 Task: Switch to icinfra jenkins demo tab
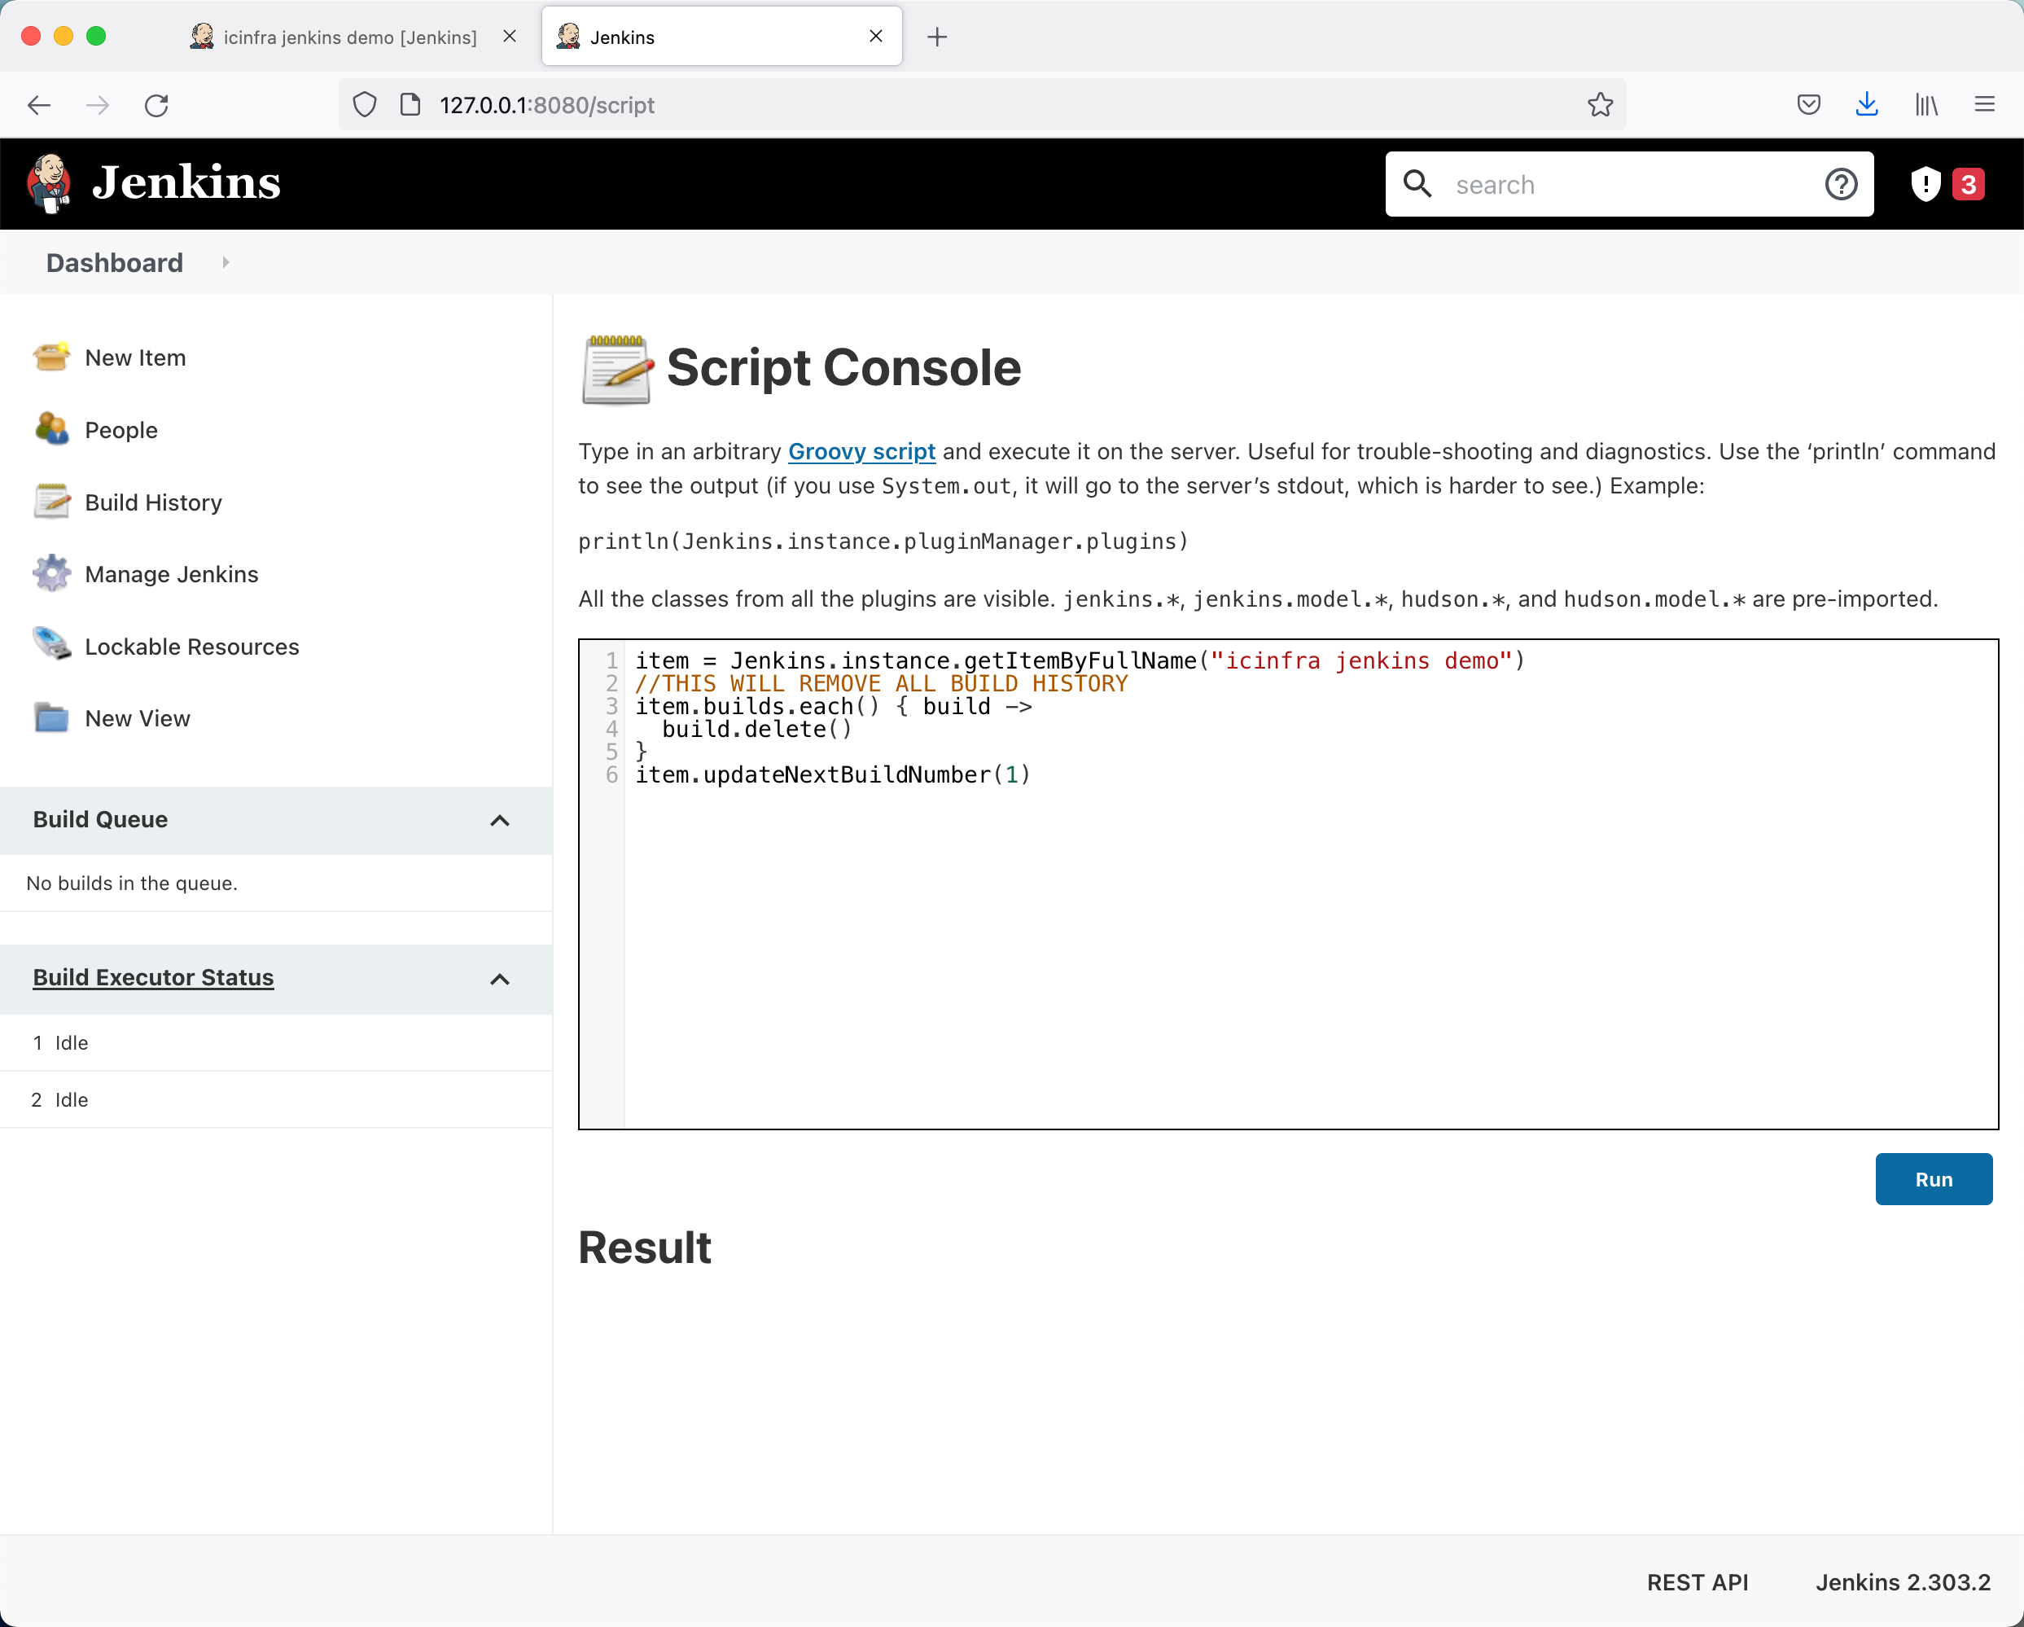coord(349,37)
